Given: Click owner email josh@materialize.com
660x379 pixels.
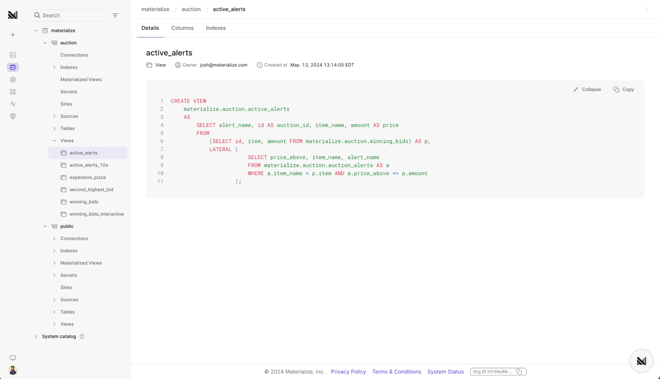Looking at the screenshot, I should point(224,65).
